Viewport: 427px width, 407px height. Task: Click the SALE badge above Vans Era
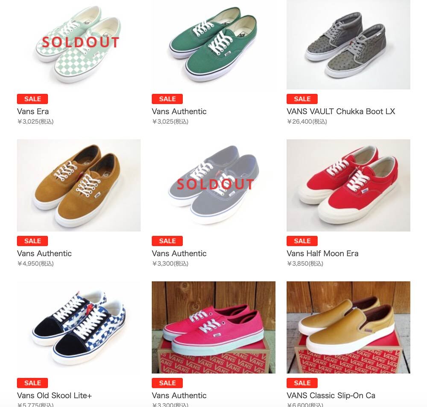click(x=32, y=99)
